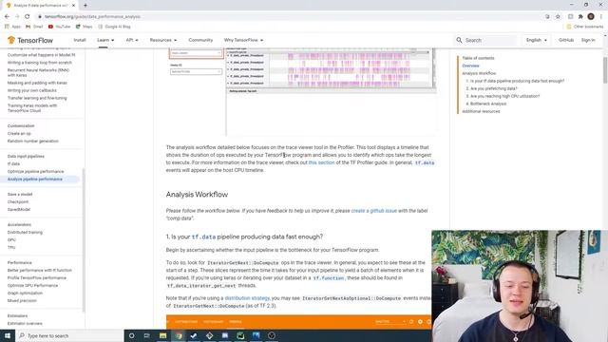Go to Additional resources in contents
The width and height of the screenshot is (608, 342).
481,111
